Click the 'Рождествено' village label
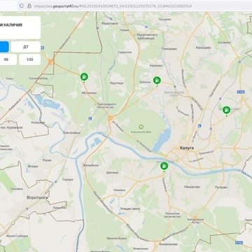Viewport: 252px width, 252px height. [x=130, y=209]
